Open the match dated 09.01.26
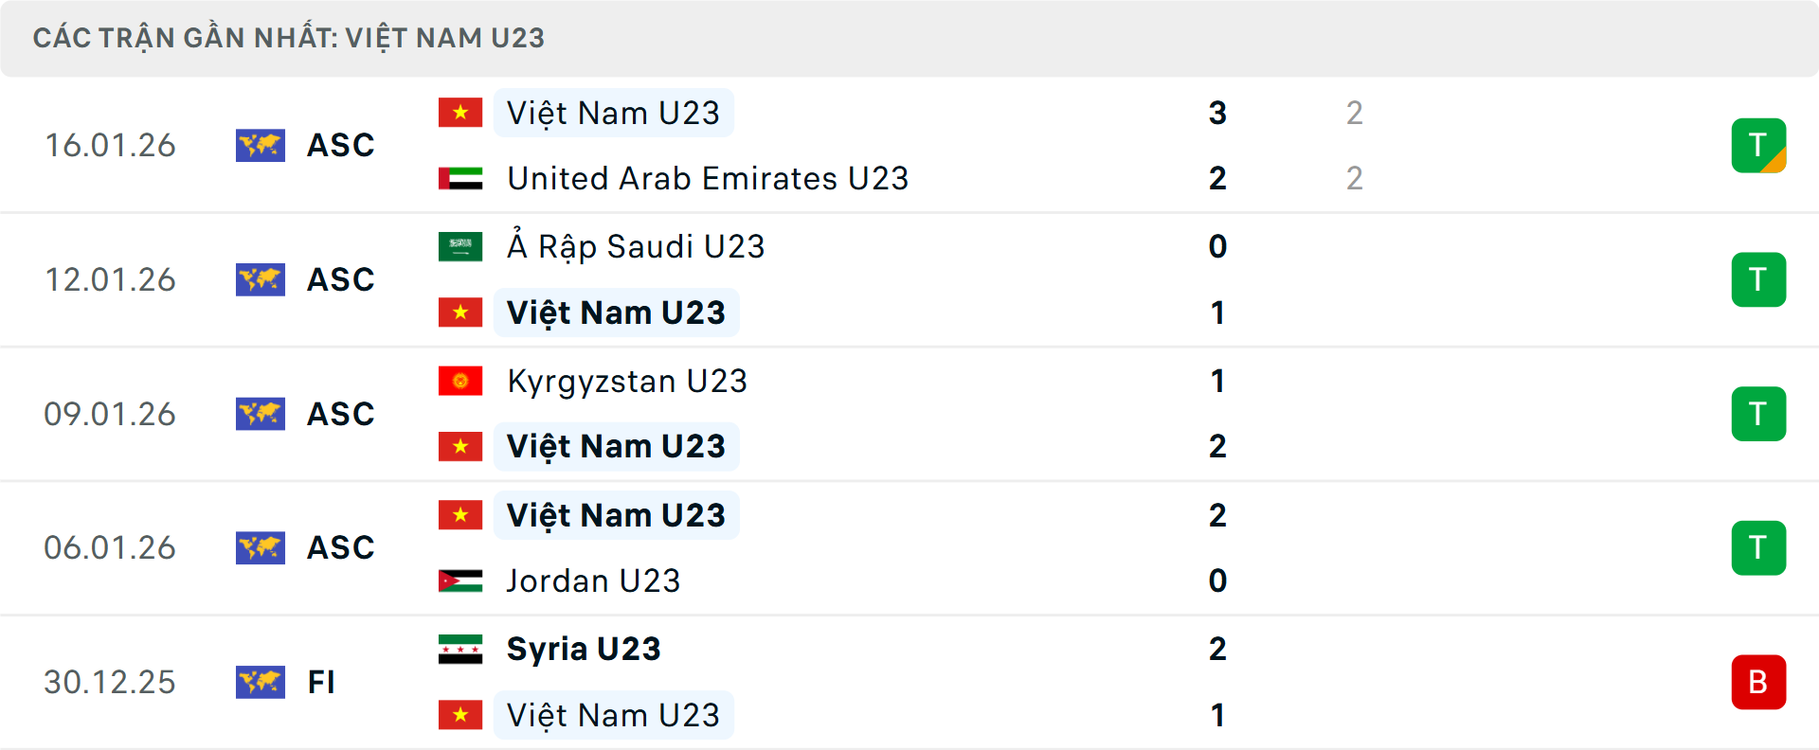 pyautogui.click(x=110, y=414)
